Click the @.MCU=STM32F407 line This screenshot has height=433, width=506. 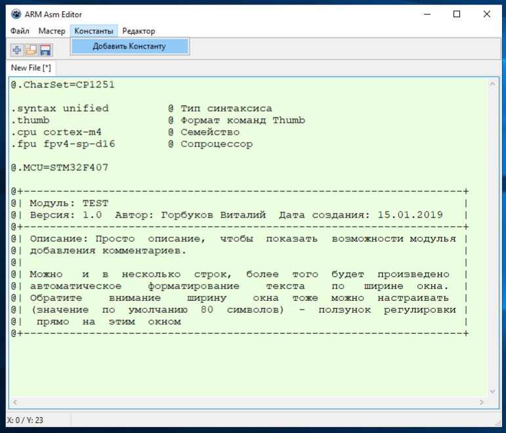[x=60, y=168]
